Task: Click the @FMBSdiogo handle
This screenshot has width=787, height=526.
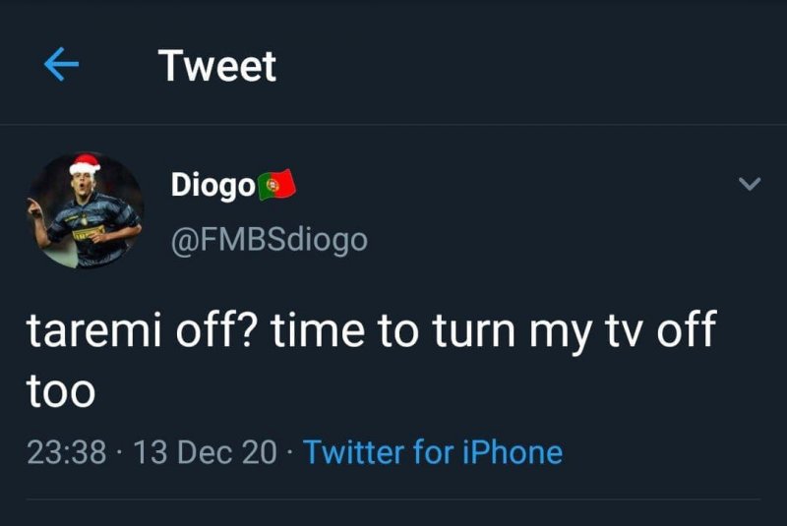Action: 269,239
